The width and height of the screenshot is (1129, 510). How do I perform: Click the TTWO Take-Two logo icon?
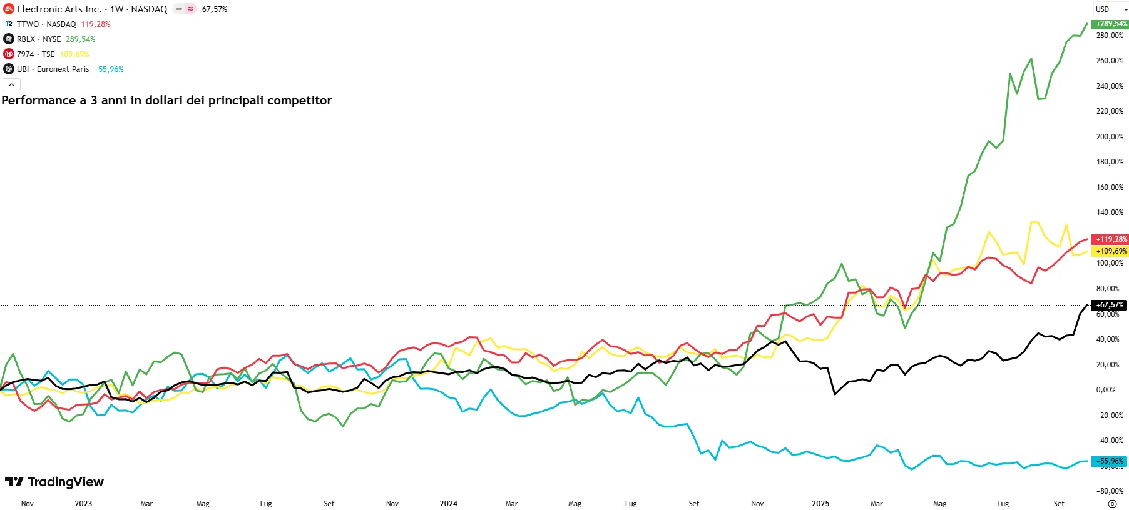(9, 24)
